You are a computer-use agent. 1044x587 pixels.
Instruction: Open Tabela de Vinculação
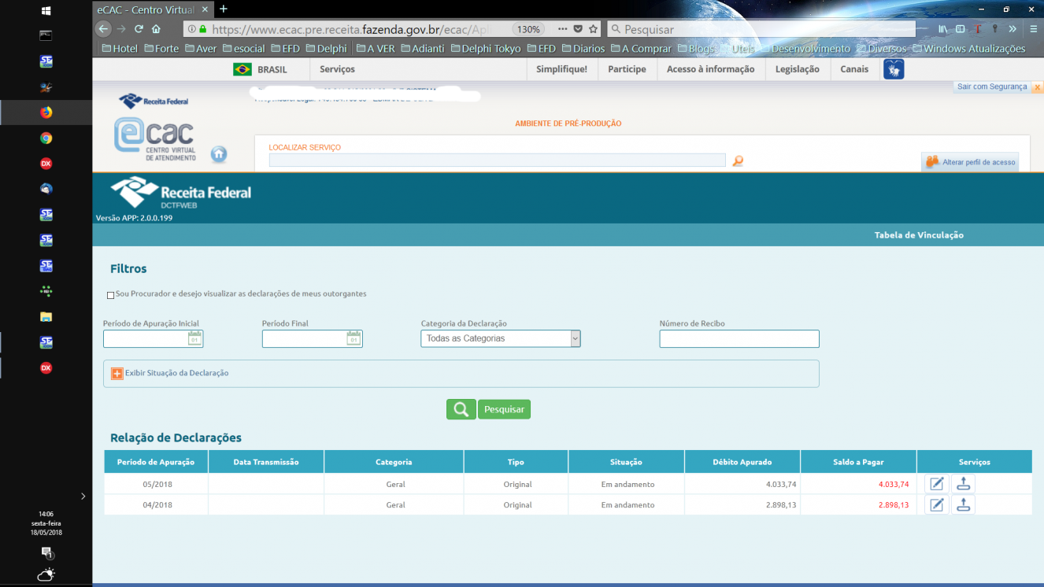(x=919, y=235)
